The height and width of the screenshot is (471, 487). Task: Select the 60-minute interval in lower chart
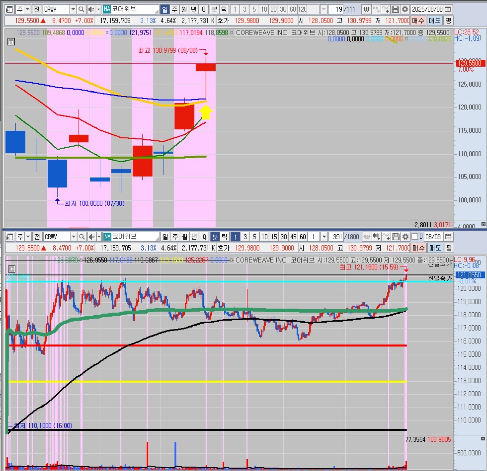click(303, 237)
